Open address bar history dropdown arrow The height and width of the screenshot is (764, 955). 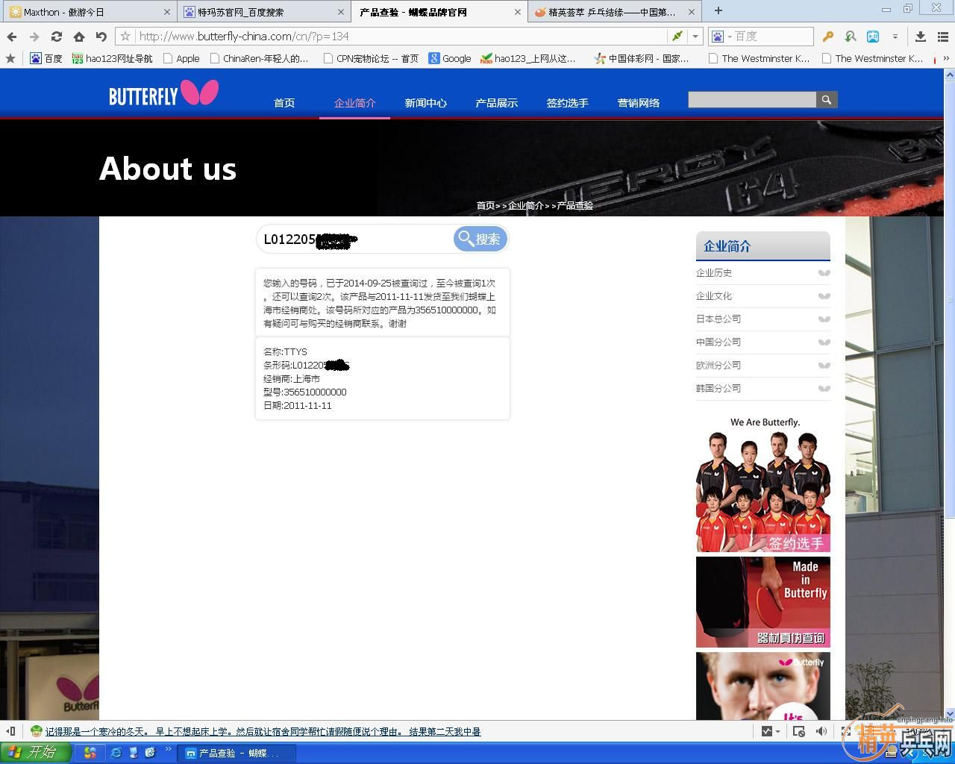click(695, 37)
